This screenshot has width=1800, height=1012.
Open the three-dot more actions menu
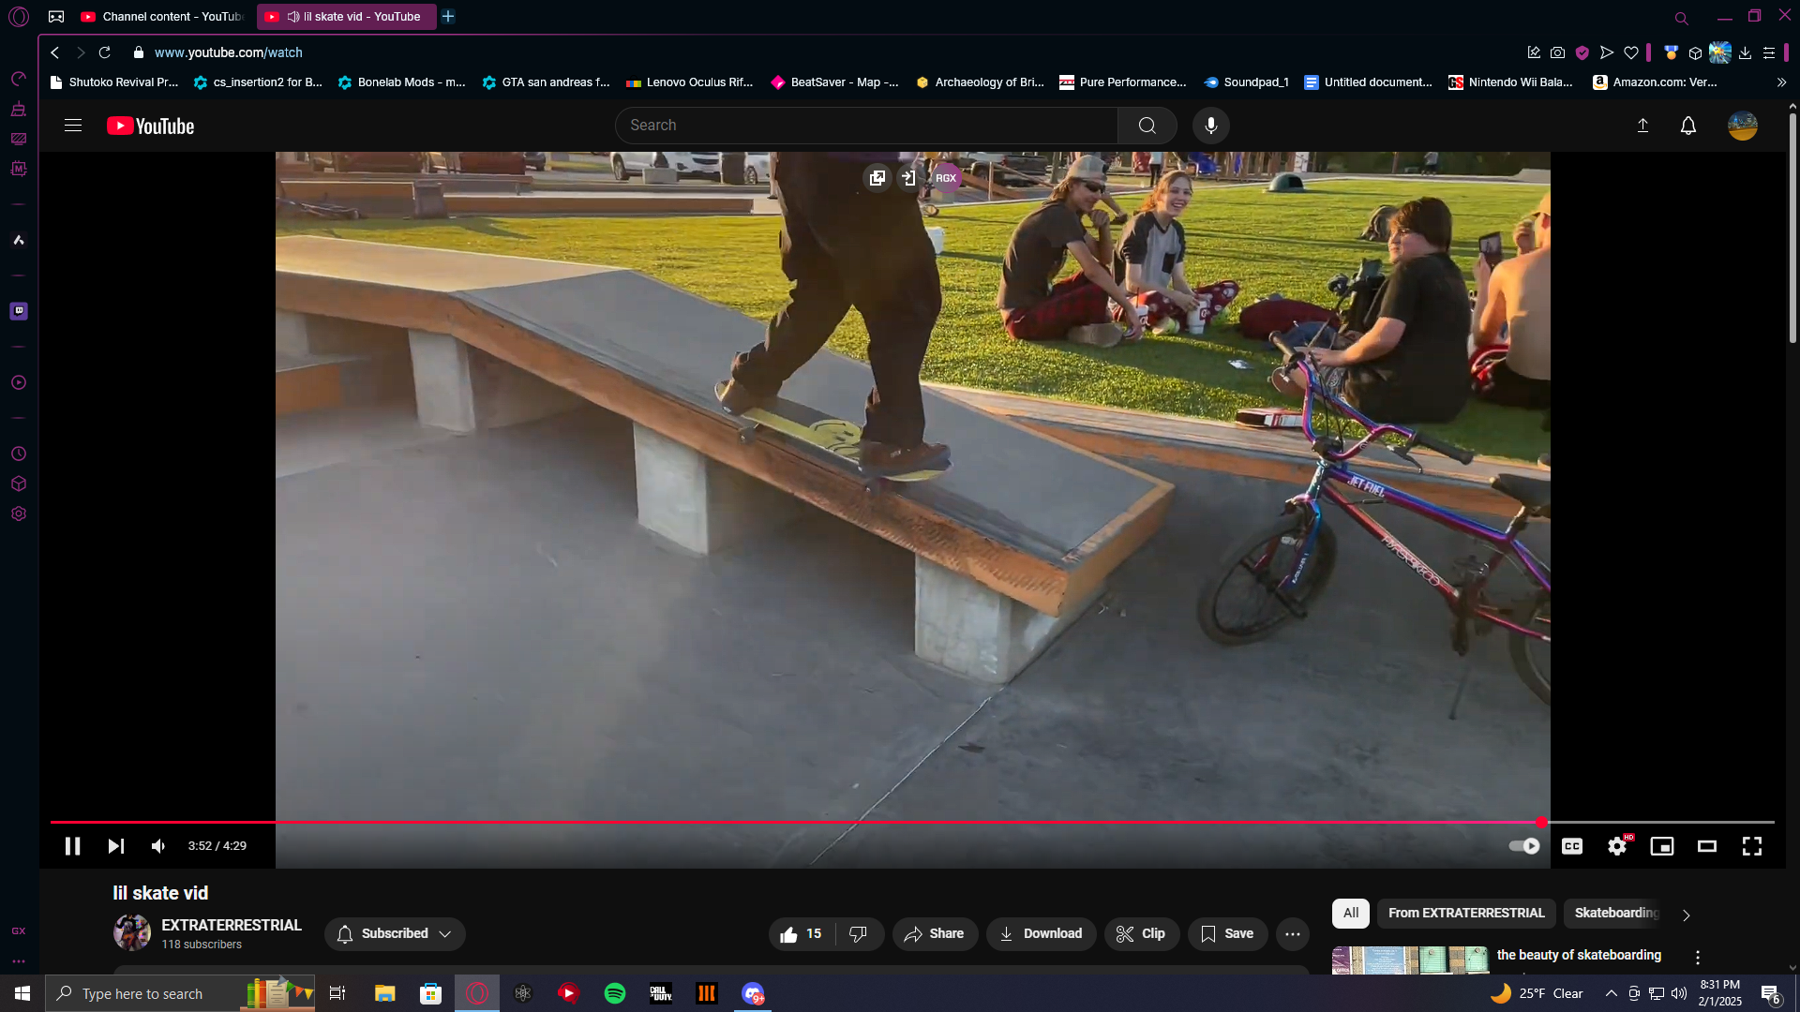point(1293,934)
